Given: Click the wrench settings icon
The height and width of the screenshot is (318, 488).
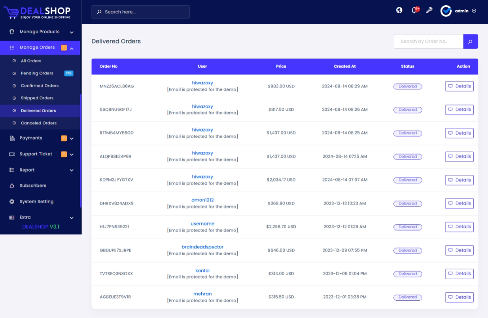Looking at the screenshot, I should pyautogui.click(x=429, y=11).
